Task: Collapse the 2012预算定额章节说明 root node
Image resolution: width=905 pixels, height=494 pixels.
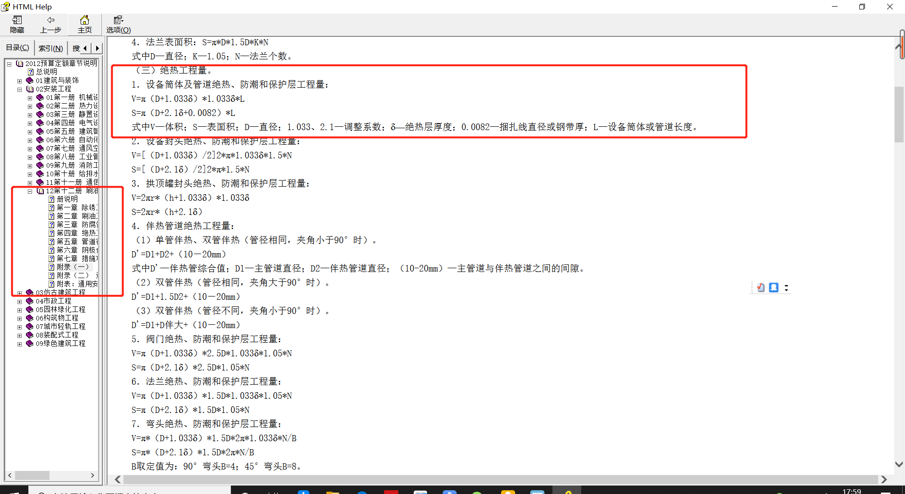Action: (9, 64)
